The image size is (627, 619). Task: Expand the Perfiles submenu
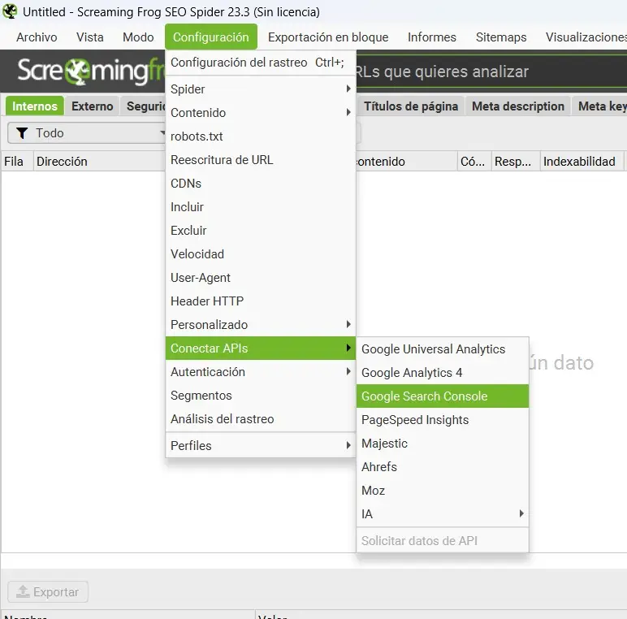(x=261, y=445)
